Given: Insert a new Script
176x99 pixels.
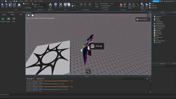Looking at the screenshot, I should point(152,4).
